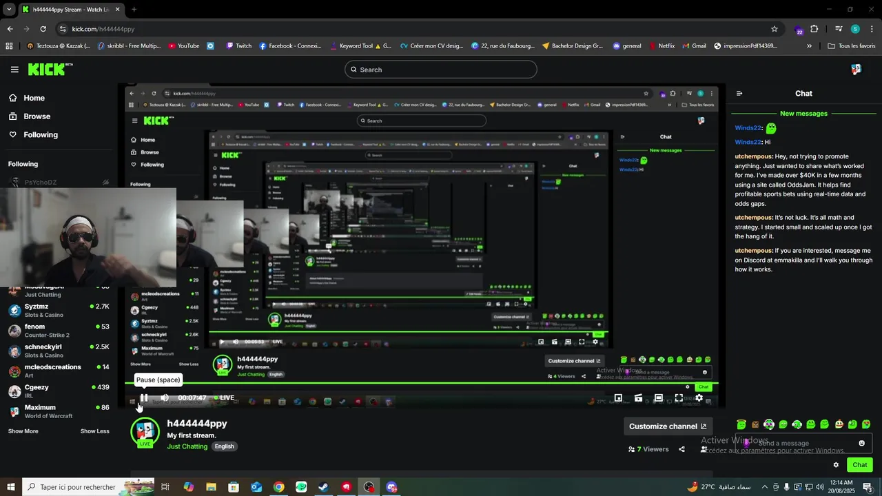This screenshot has width=882, height=496.
Task: Open the hamburger sidebar menu
Action: point(14,70)
